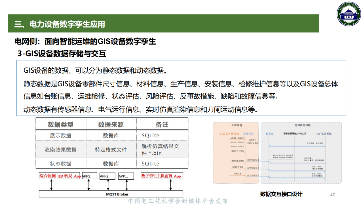This screenshot has width=363, height=204.
Task: Click the sentence 'GIS设备的数据，可以分为静态数据和动态数据。'
Action: point(95,70)
